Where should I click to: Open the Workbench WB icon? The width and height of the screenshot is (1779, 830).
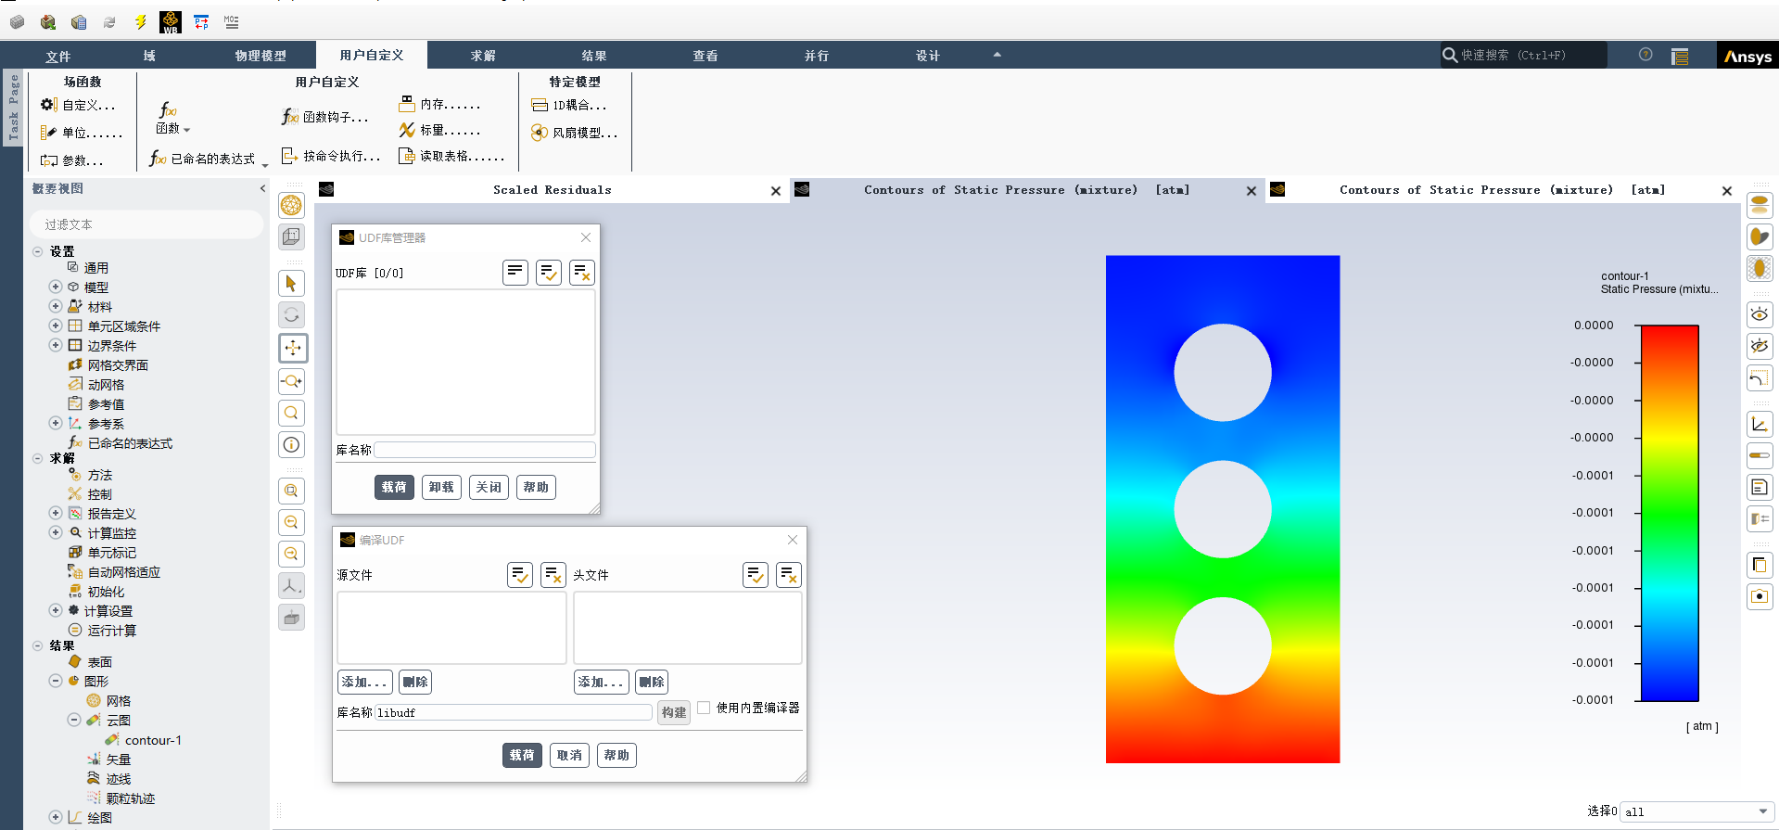tap(171, 21)
